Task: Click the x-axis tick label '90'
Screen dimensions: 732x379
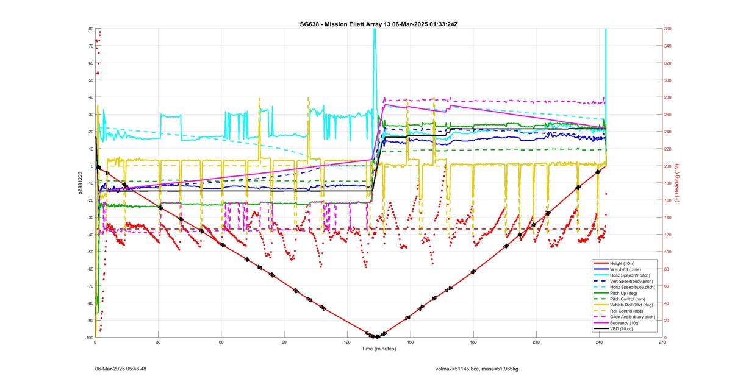Action: [284, 342]
